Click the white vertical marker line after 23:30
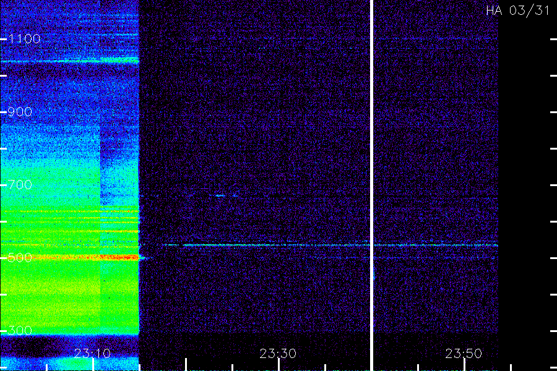The width and height of the screenshot is (557, 371). click(371, 185)
